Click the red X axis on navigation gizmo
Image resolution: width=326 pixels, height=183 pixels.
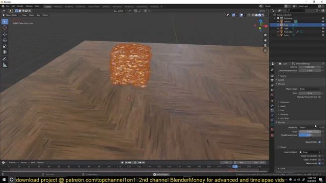tap(266, 26)
